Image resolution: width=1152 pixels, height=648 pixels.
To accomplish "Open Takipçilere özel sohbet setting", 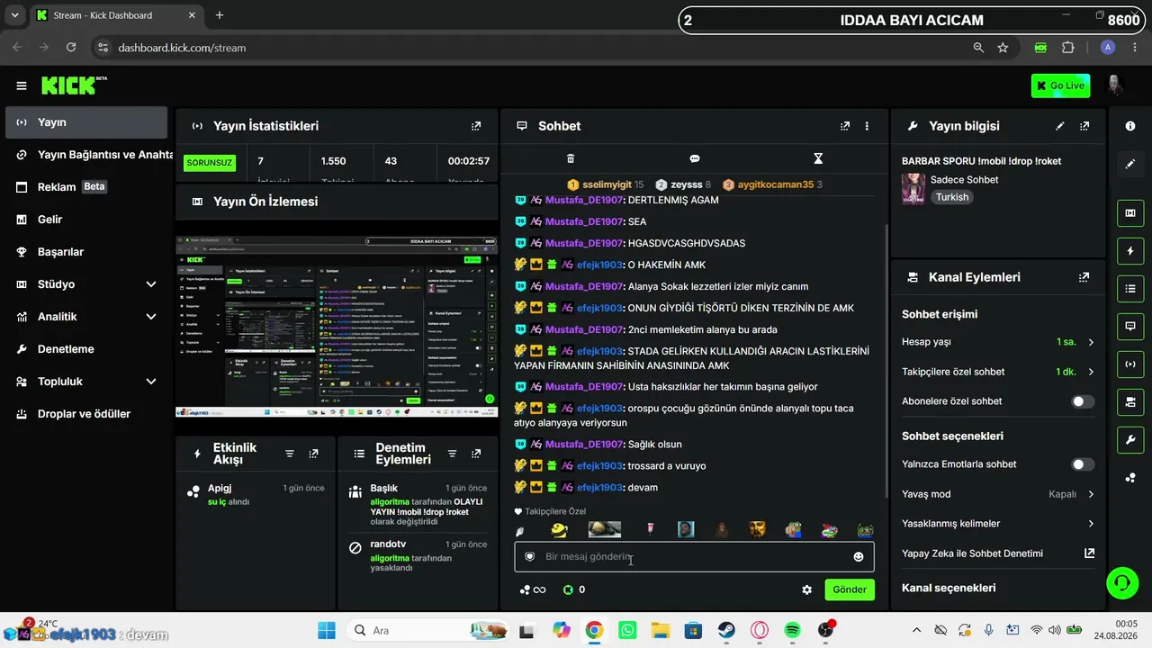I will pyautogui.click(x=998, y=372).
